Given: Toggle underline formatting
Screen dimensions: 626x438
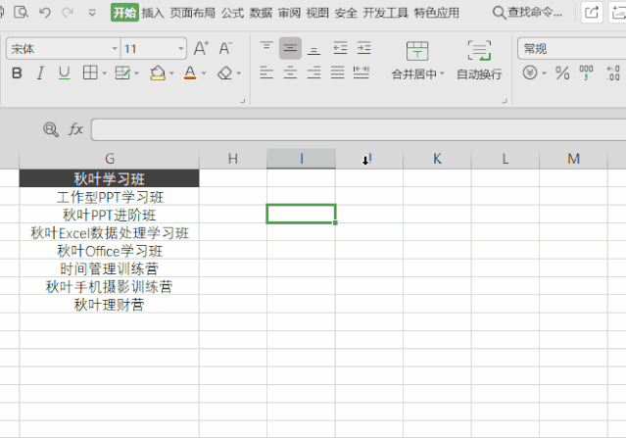Looking at the screenshot, I should pyautogui.click(x=64, y=73).
